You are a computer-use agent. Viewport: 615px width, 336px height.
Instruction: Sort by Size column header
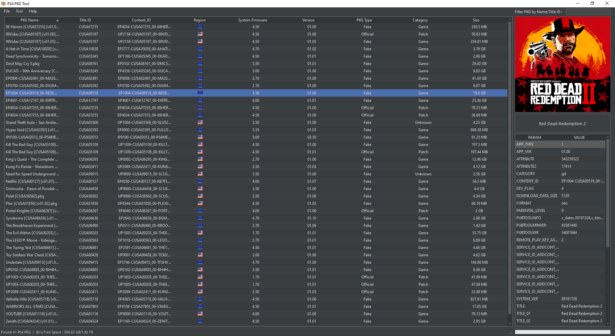pos(476,20)
